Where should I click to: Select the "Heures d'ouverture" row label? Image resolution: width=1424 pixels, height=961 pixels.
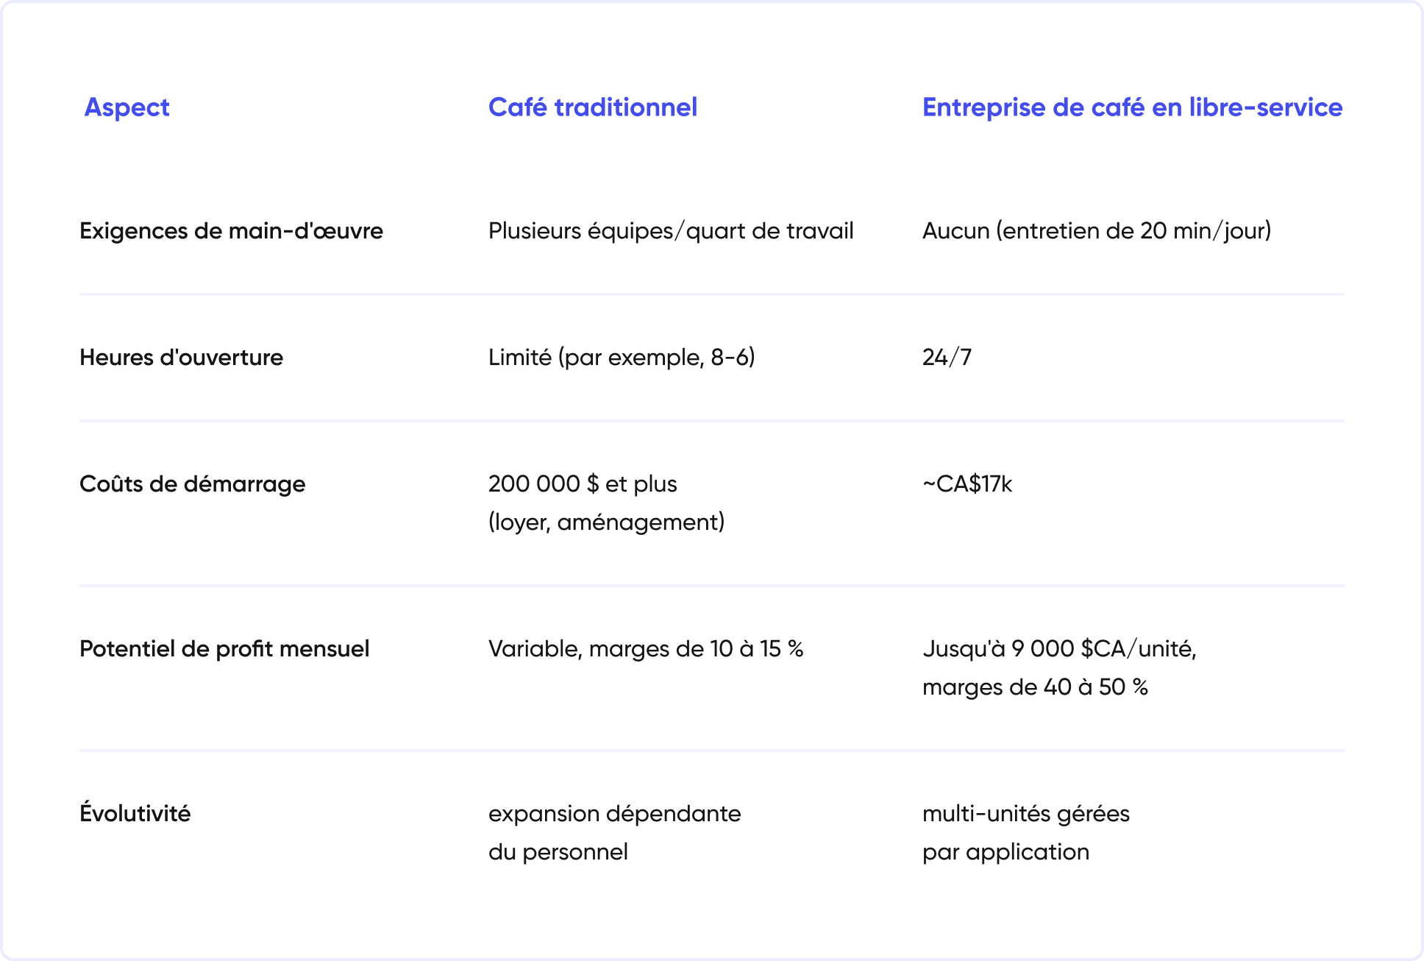click(x=181, y=358)
